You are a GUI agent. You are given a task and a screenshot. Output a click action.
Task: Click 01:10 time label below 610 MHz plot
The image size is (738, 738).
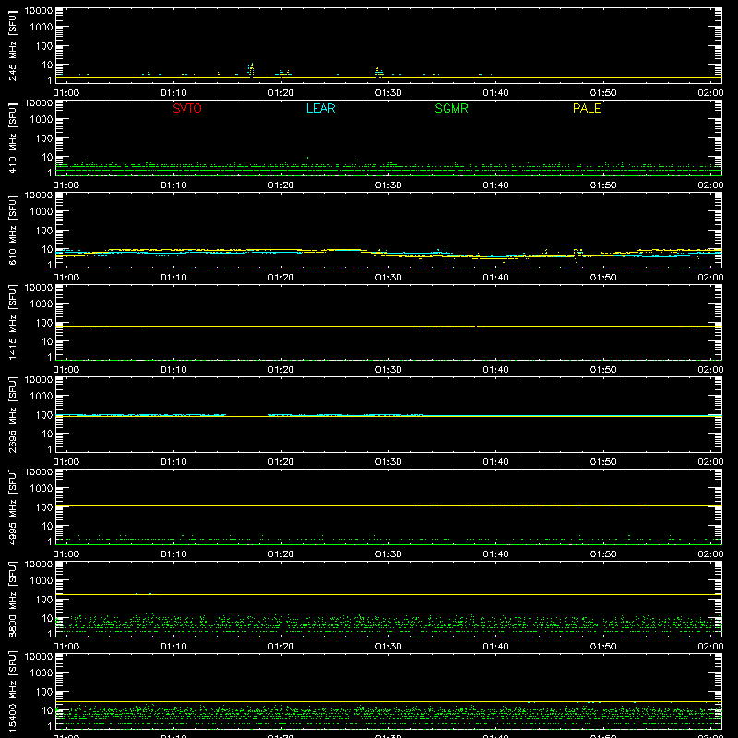173,278
